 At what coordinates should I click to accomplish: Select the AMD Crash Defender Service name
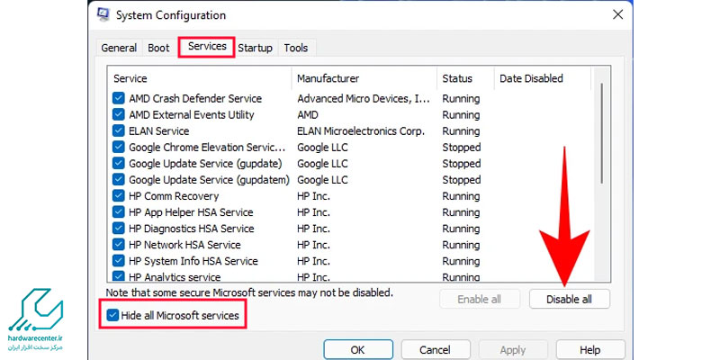(195, 99)
